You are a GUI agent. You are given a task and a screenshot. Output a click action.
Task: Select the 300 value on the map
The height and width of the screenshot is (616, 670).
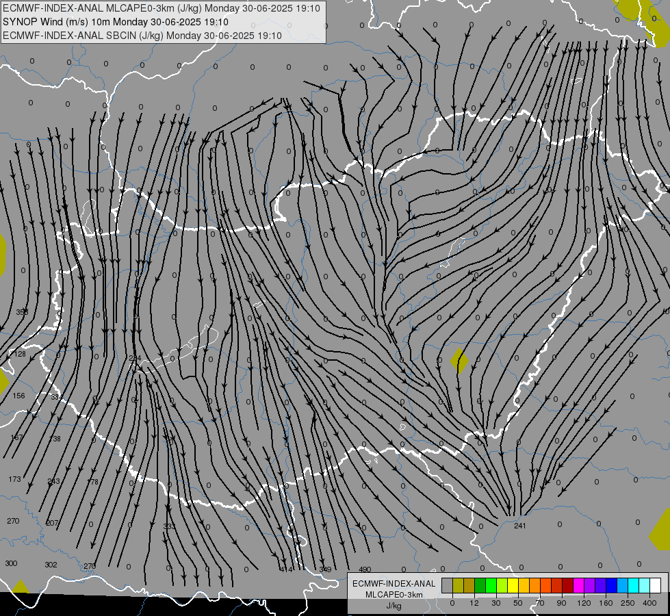(11, 563)
